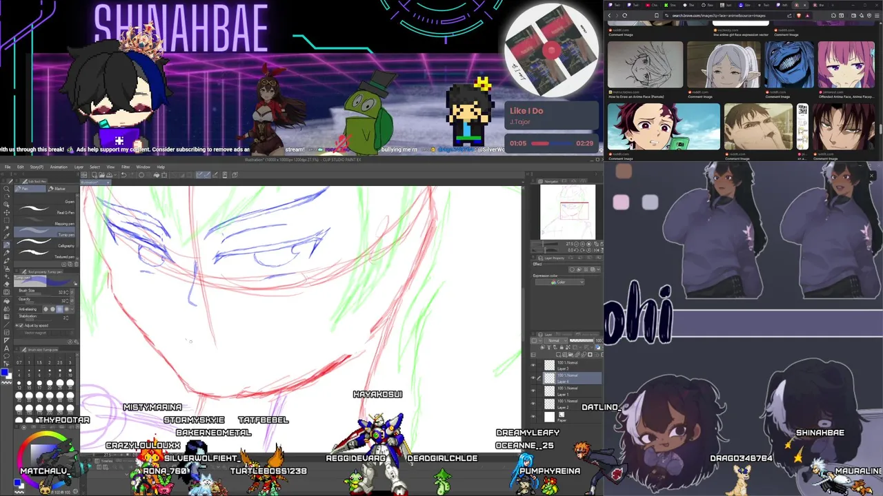
Task: Click Clear (delete) icon in command bar
Action: tap(141, 175)
